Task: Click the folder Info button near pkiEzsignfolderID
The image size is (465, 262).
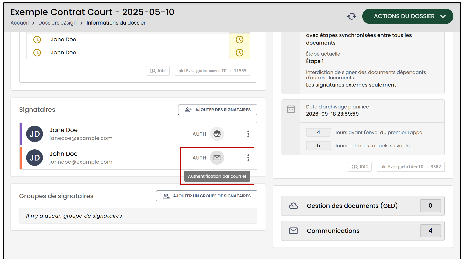Action: tap(360, 167)
